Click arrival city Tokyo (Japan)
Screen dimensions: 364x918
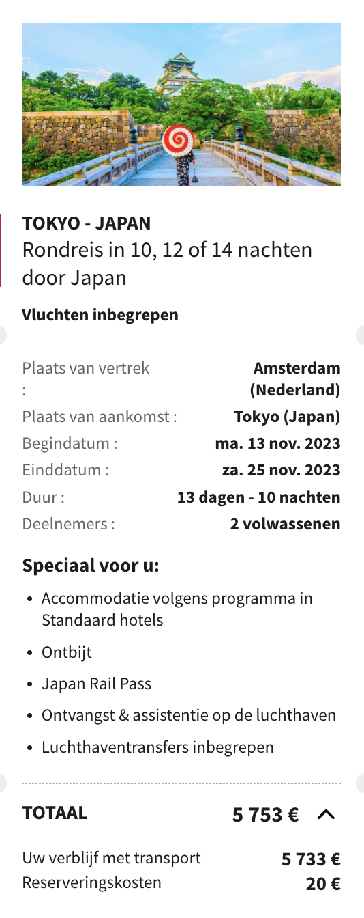[287, 417]
